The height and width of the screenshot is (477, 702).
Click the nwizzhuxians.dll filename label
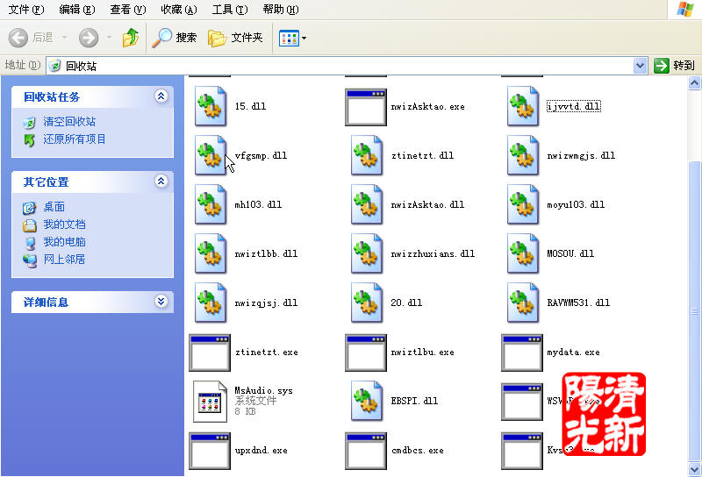point(433,253)
